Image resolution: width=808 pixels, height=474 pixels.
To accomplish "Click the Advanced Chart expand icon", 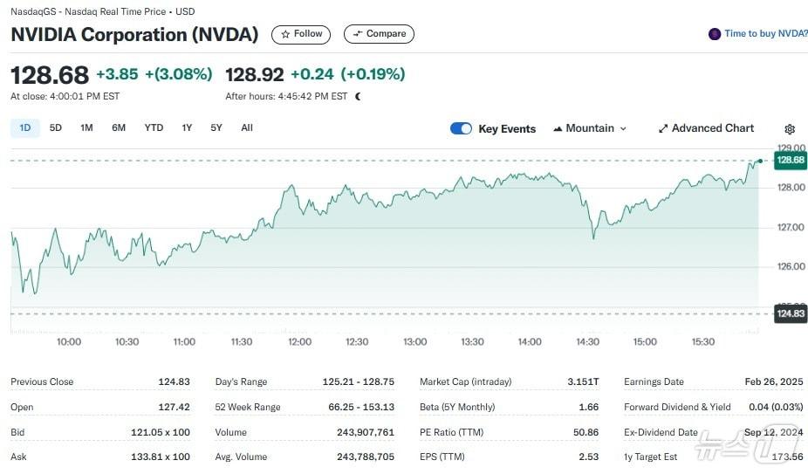I will click(x=663, y=128).
